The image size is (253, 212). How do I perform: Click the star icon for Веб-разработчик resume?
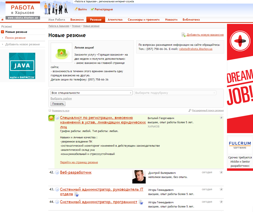pyautogui.click(x=221, y=172)
